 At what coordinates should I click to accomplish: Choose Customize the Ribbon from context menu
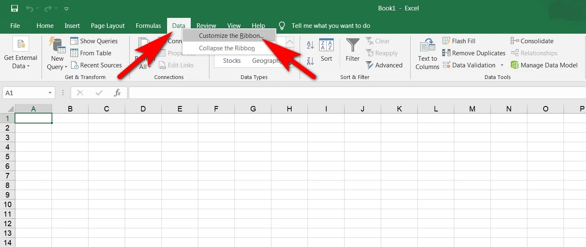(229, 36)
